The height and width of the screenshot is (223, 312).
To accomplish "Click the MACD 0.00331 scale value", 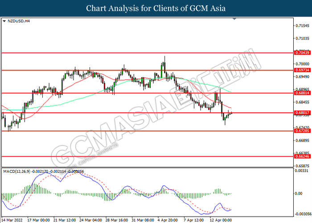I will [x=301, y=171].
